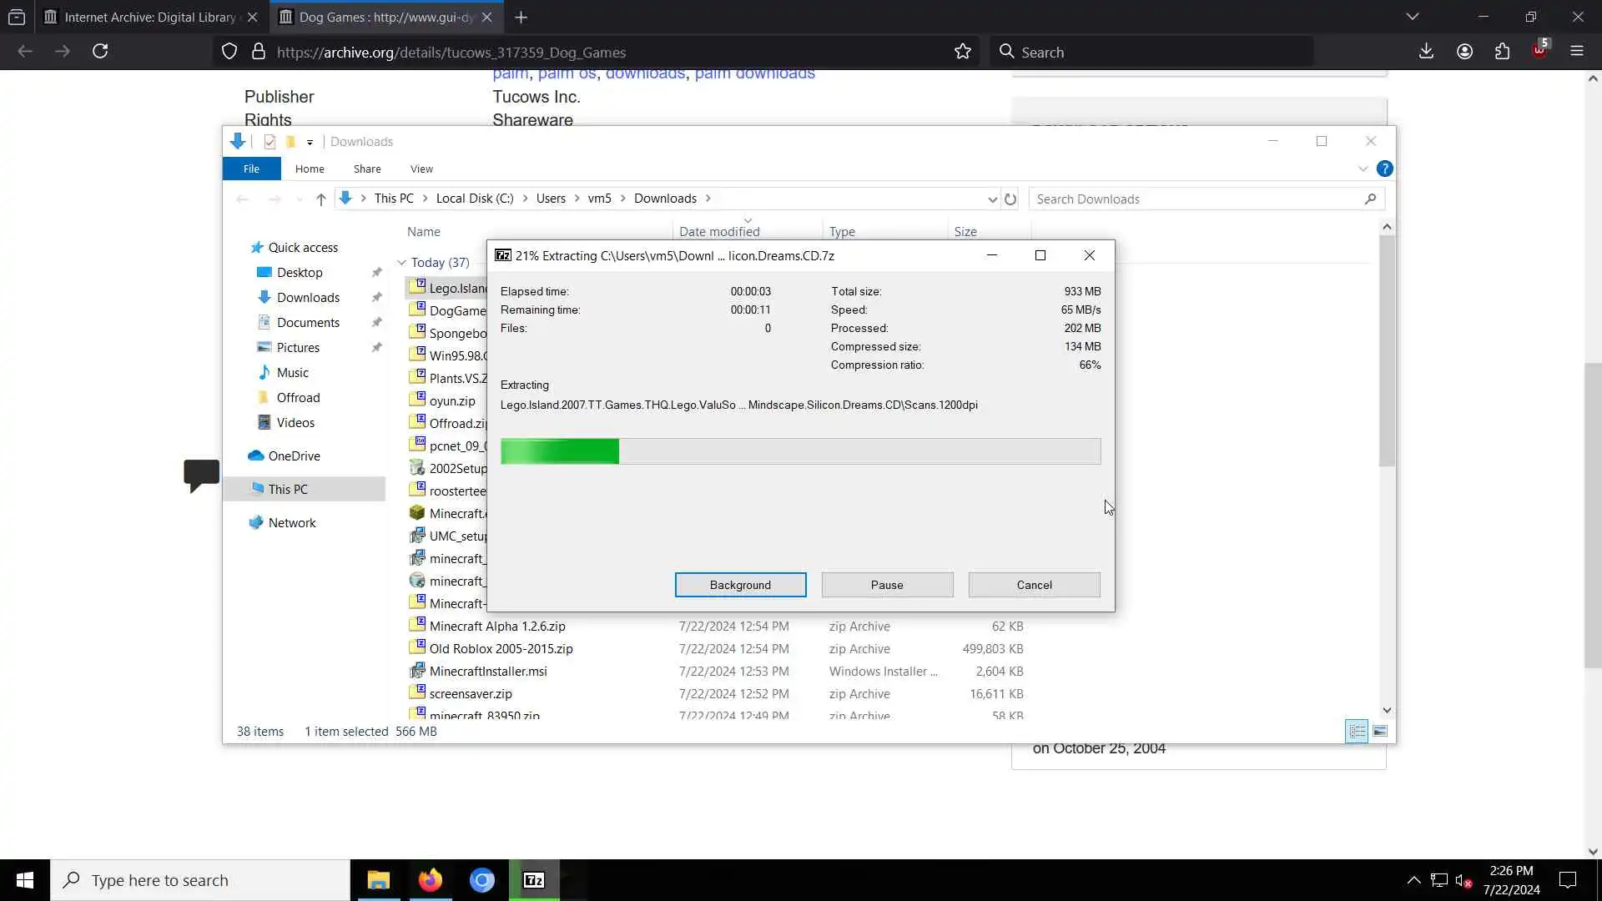
Task: Click the Properties checkmark icon in the quick access toolbar
Action: pyautogui.click(x=270, y=142)
